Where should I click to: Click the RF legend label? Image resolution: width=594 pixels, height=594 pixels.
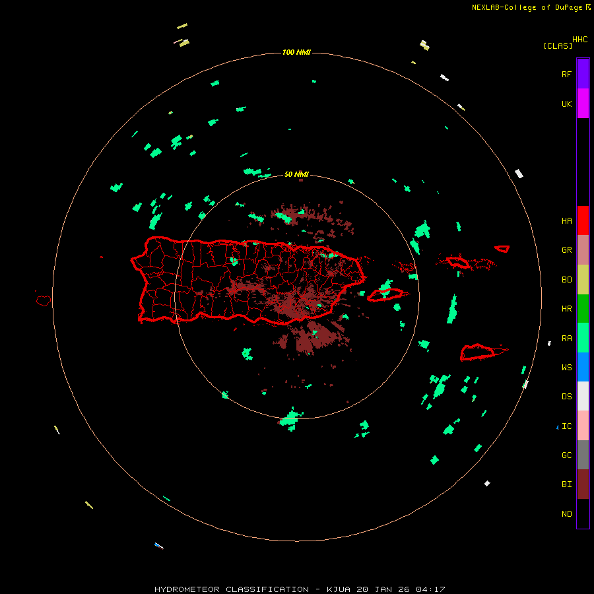click(x=566, y=74)
